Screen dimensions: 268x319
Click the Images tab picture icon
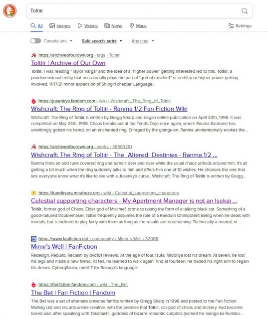(x=52, y=25)
